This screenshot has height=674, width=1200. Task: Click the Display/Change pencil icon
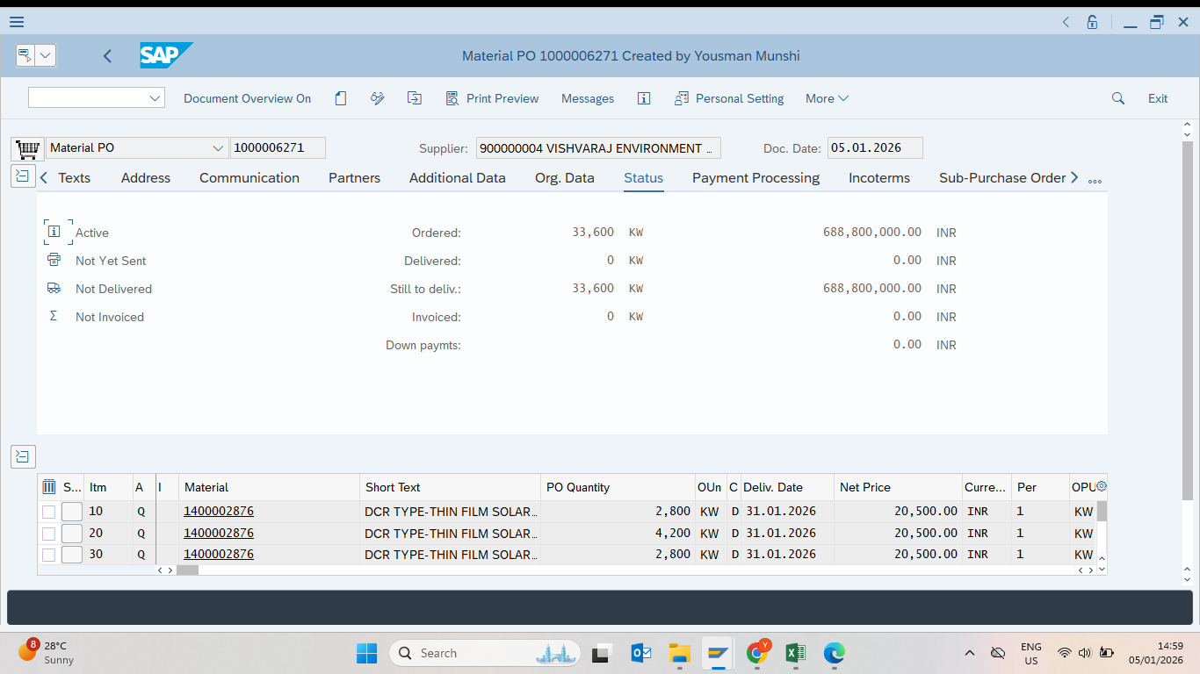point(378,98)
